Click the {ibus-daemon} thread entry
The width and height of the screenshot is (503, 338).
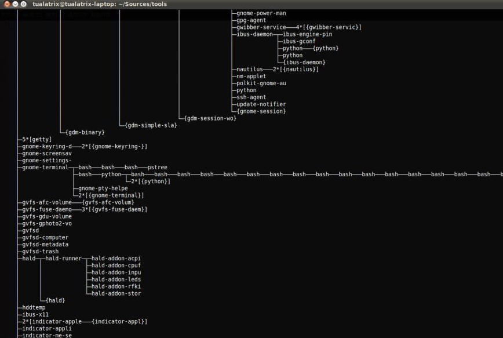pos(304,62)
